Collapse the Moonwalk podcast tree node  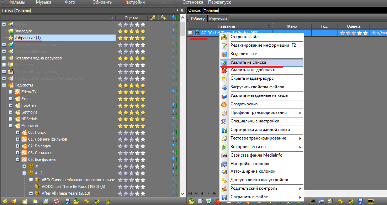(x=11, y=126)
